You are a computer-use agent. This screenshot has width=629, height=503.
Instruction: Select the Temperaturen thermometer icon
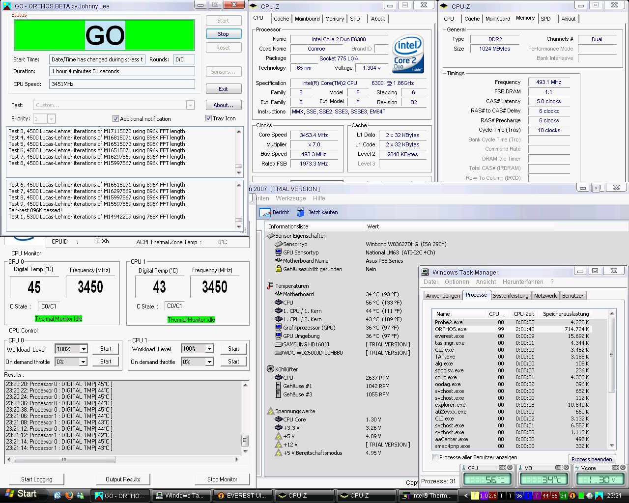point(270,286)
